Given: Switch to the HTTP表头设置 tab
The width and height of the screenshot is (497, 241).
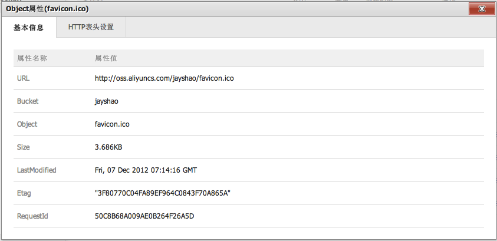Looking at the screenshot, I should click(91, 27).
